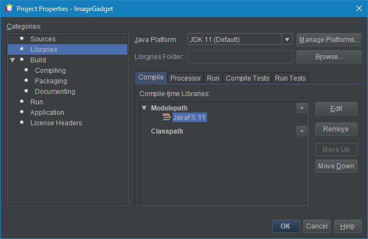
Task: Select the Modulepath node
Action: point(169,108)
